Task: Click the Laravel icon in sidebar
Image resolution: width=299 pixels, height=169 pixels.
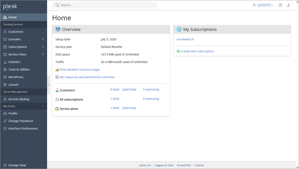Action: [5, 84]
